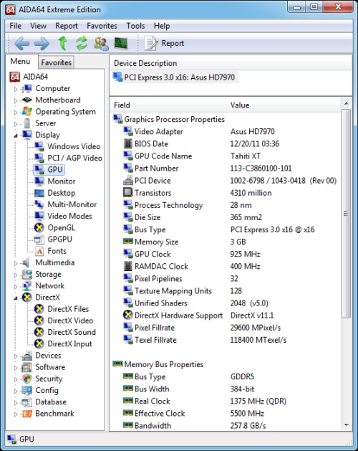Click the AIDA64 title bar icon
The height and width of the screenshot is (451, 358).
click(x=10, y=10)
